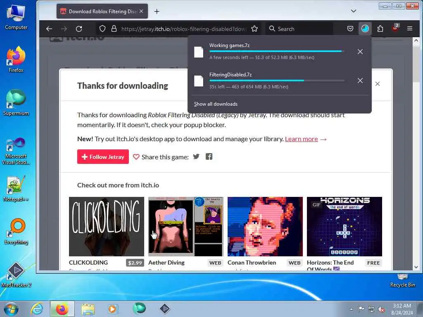Select the Everything desktop shortcut
Screen dimensions: 423x317
tap(16, 231)
